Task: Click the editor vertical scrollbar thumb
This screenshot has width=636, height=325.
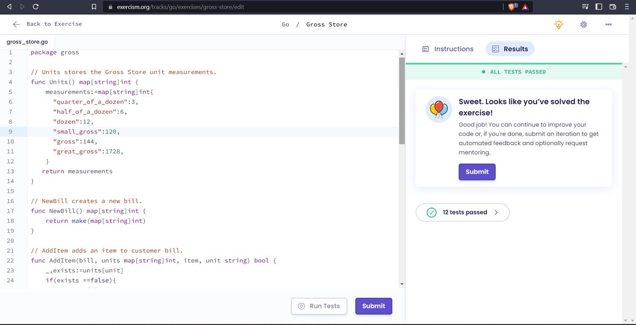Action: point(402,101)
